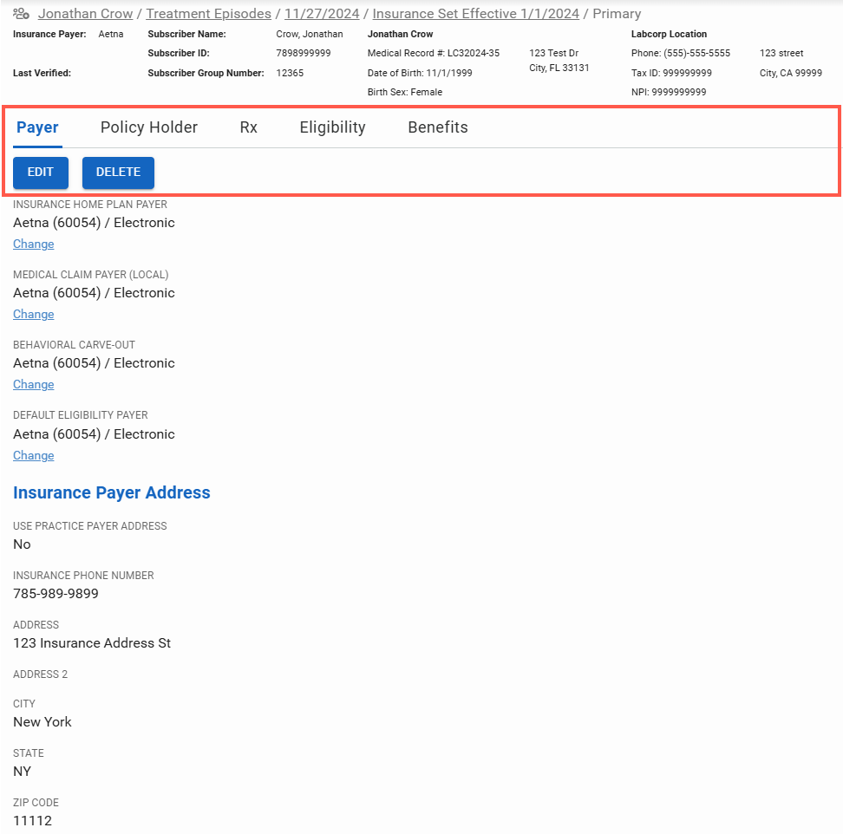843x834 pixels.
Task: Click the Insurance Payer Address heading
Action: pyautogui.click(x=112, y=492)
